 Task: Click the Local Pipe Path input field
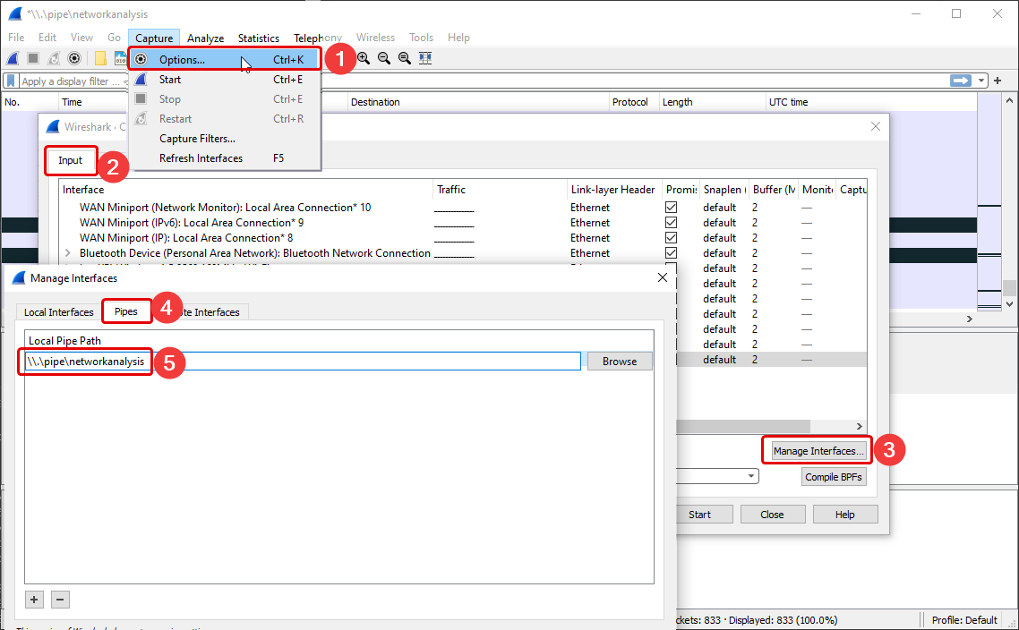point(303,362)
